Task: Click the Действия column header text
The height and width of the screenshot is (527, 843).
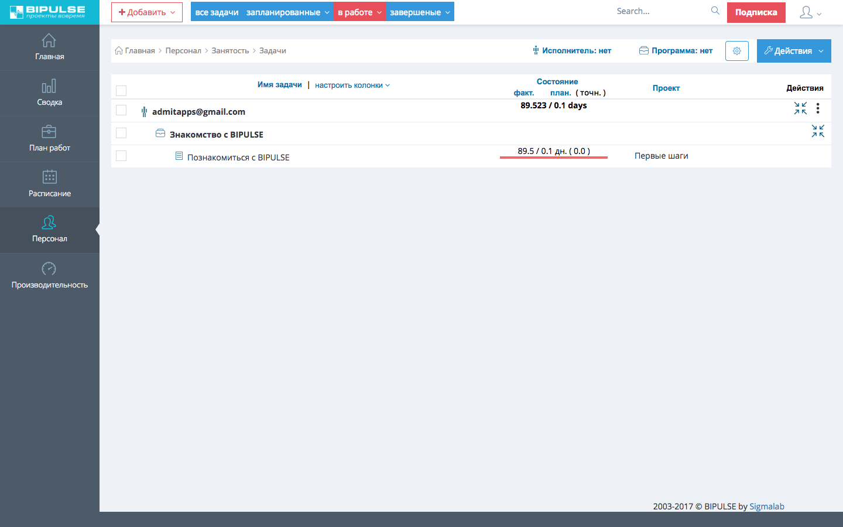Action: pos(805,88)
